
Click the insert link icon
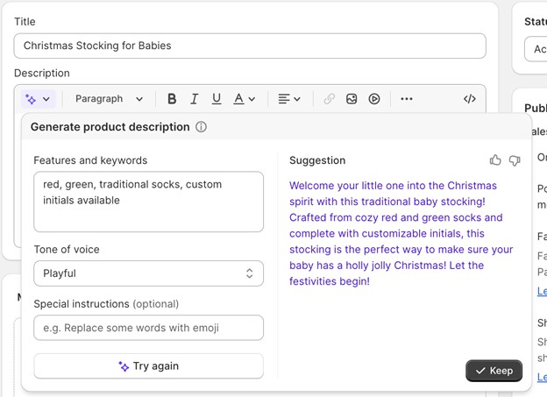coord(329,99)
